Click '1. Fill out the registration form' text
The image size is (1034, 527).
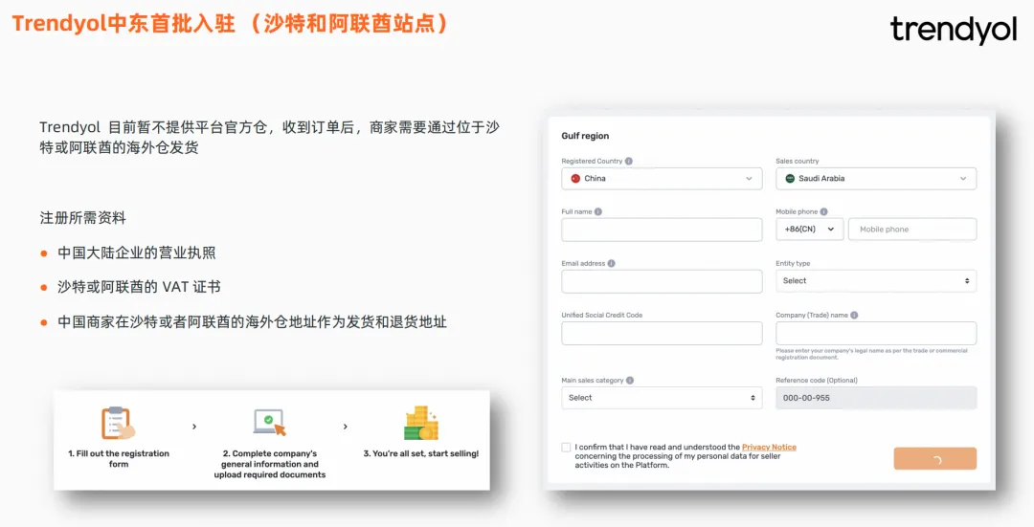tap(119, 458)
